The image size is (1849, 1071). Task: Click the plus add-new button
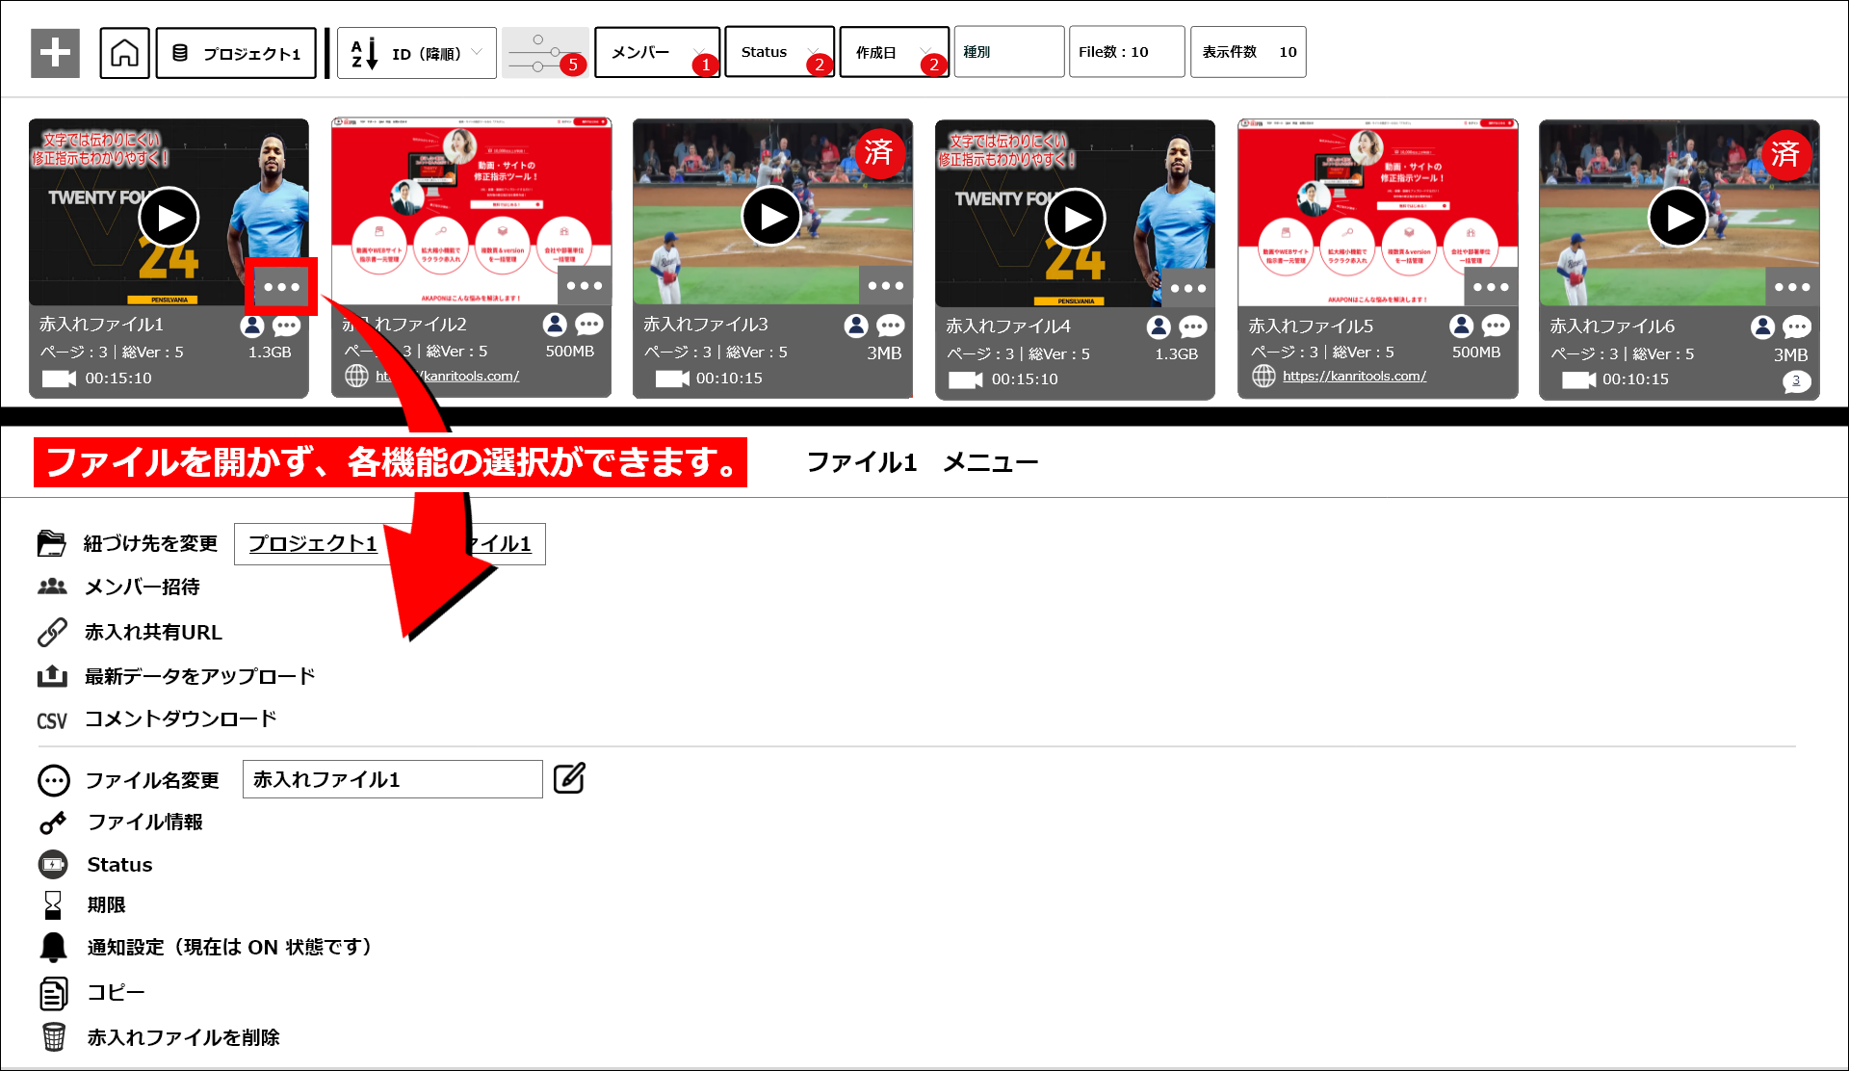pos(55,53)
